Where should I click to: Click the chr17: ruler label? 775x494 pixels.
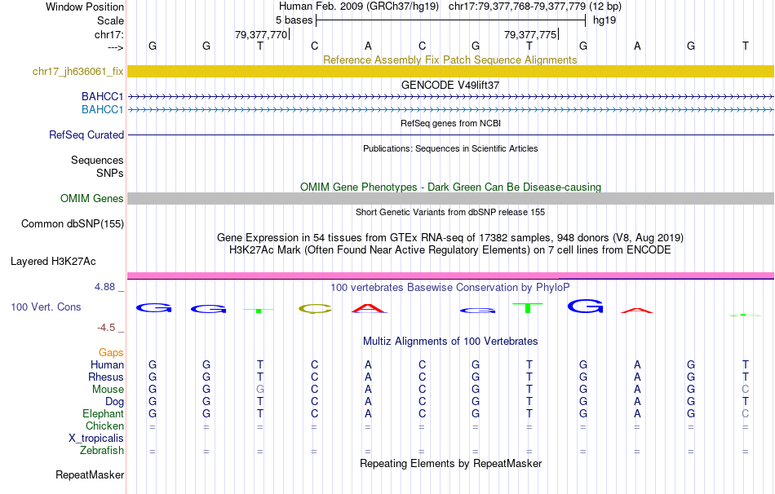[x=109, y=34]
